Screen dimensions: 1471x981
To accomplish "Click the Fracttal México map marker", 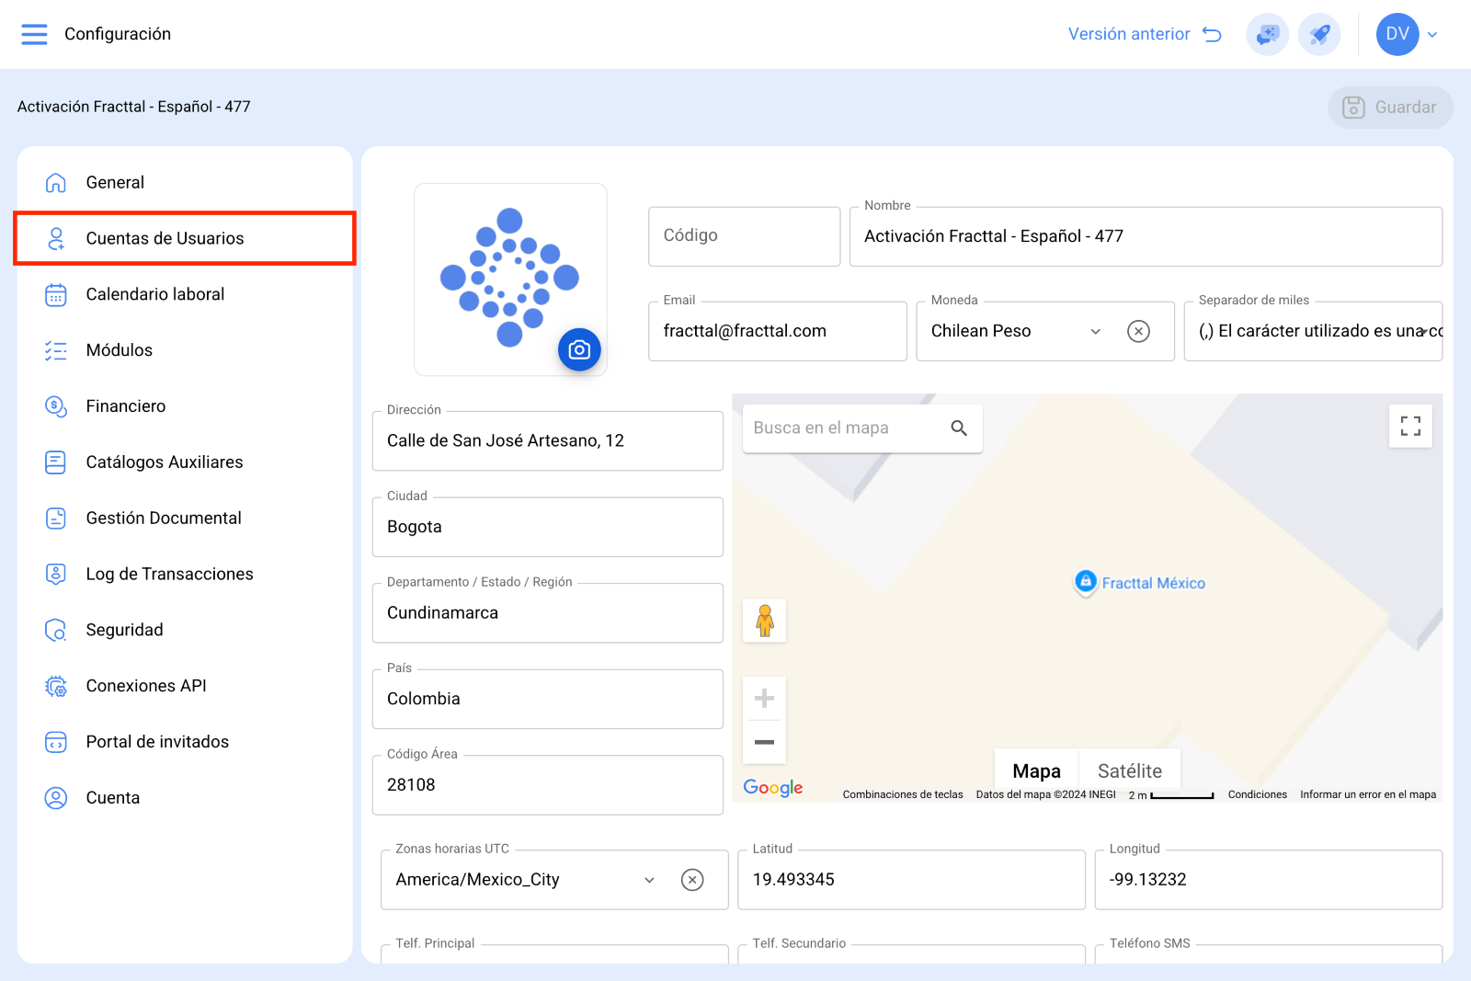I will point(1086,582).
